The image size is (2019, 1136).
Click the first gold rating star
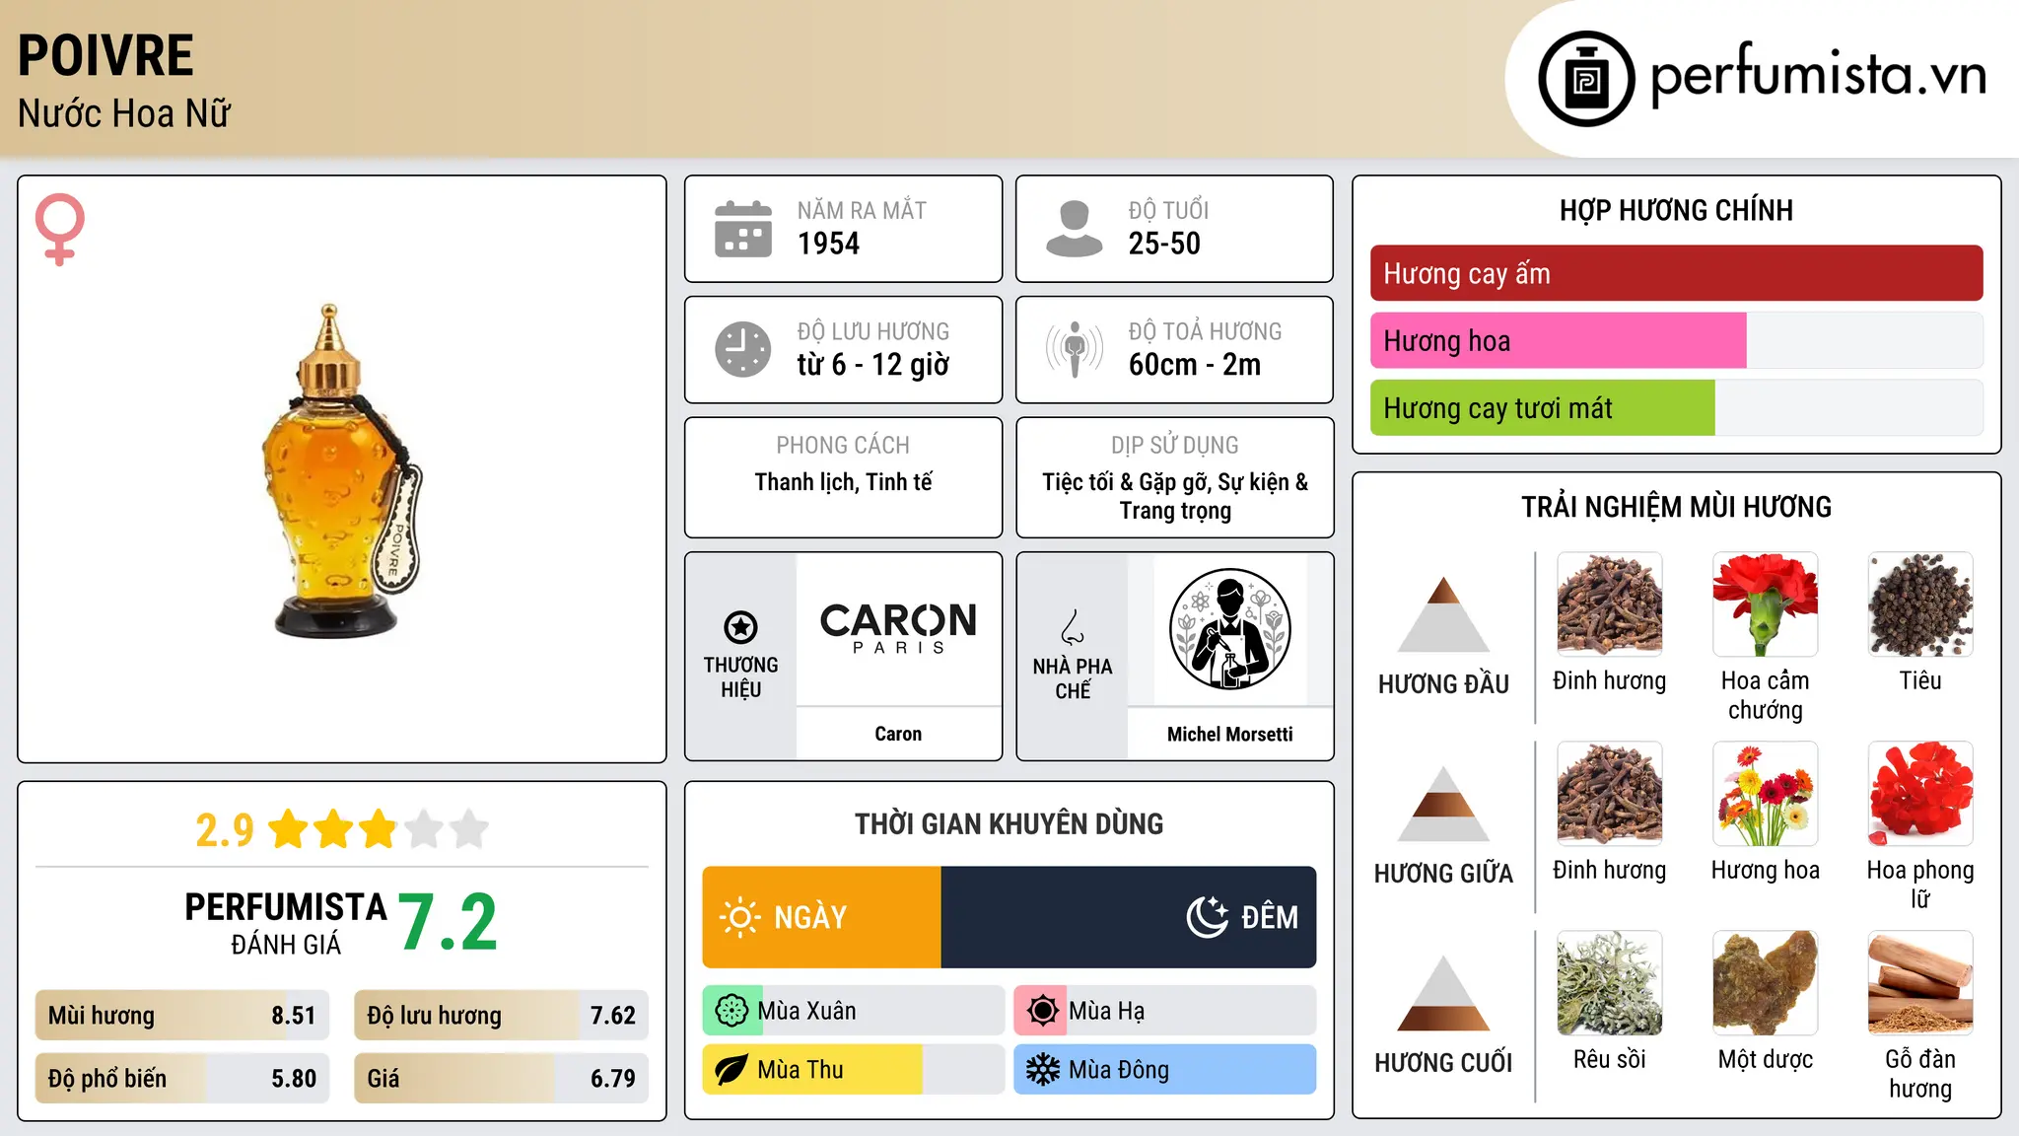point(289,829)
